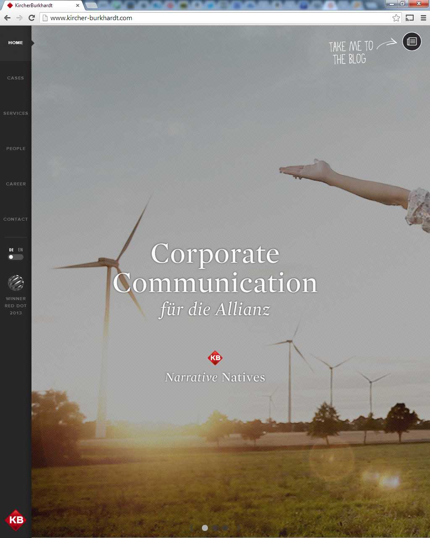Toggle the DE/EN language switch
The image size is (430, 538).
16,257
